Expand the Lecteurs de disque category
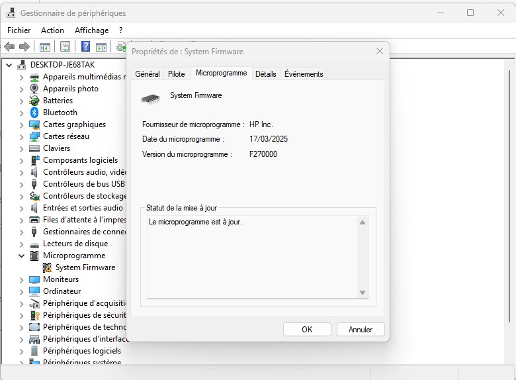This screenshot has height=380, width=516. 21,244
